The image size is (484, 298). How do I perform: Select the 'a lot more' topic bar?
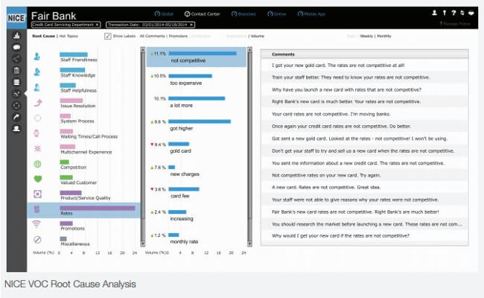coord(197,98)
